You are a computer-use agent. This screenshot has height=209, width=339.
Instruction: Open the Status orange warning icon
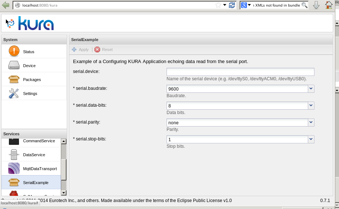14,51
